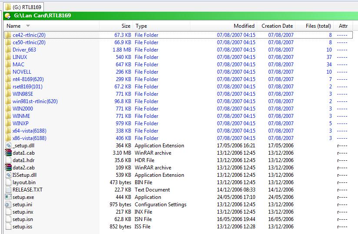The height and width of the screenshot is (234, 358).
Task: Click the x64-vista(6188) folder icon
Action: point(8,131)
